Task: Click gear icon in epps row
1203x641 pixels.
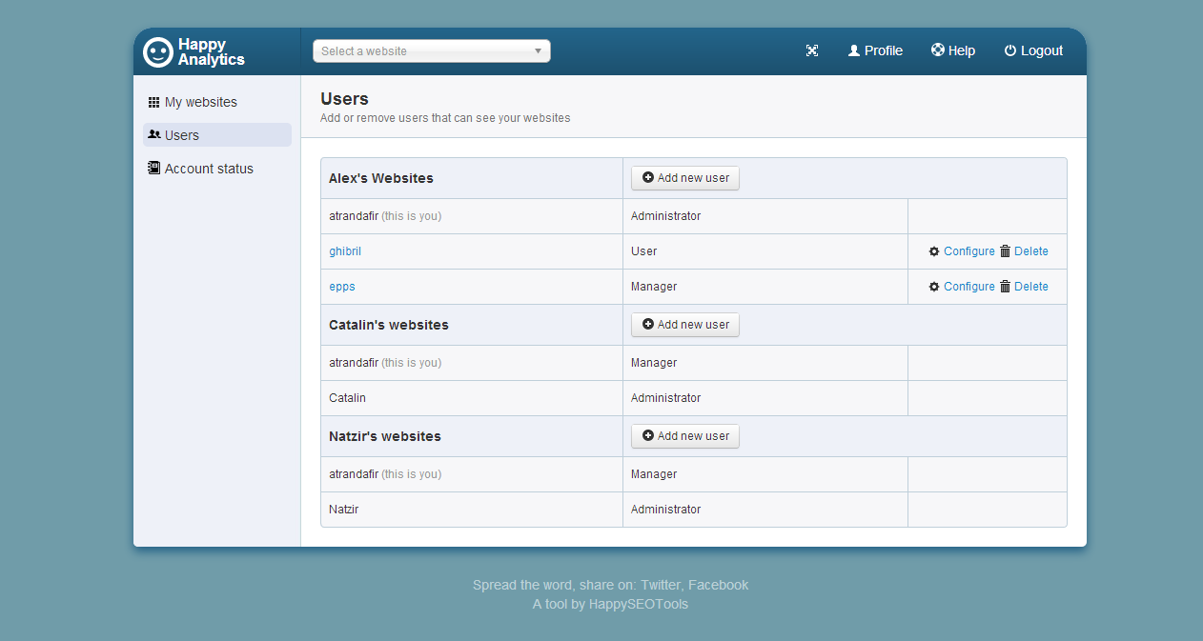Action: pyautogui.click(x=934, y=287)
